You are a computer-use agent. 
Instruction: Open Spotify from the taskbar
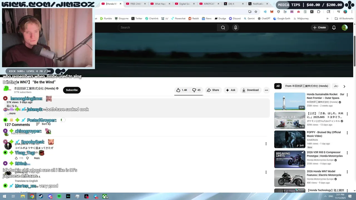point(59,196)
